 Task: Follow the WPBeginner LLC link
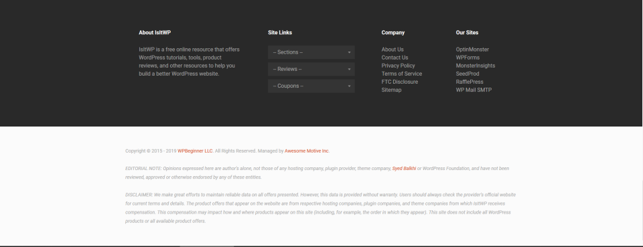pyautogui.click(x=195, y=151)
